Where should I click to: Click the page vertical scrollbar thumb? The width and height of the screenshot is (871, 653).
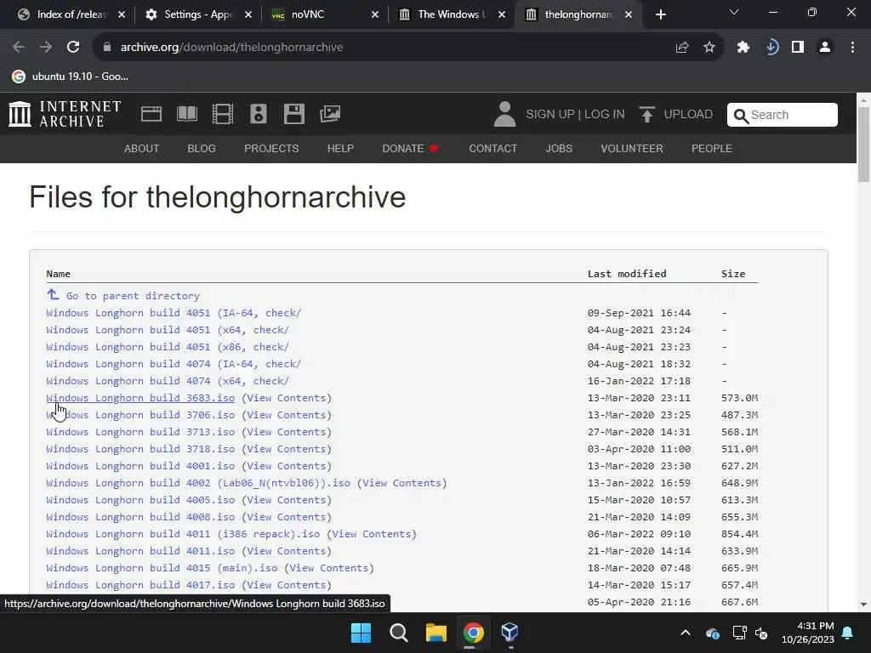pos(863,145)
